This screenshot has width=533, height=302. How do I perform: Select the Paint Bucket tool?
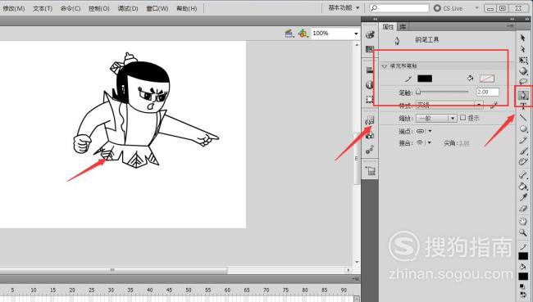523,186
